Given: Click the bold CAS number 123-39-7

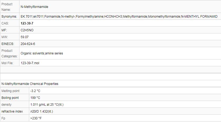Looking at the screenshot, I should (x=27, y=23).
